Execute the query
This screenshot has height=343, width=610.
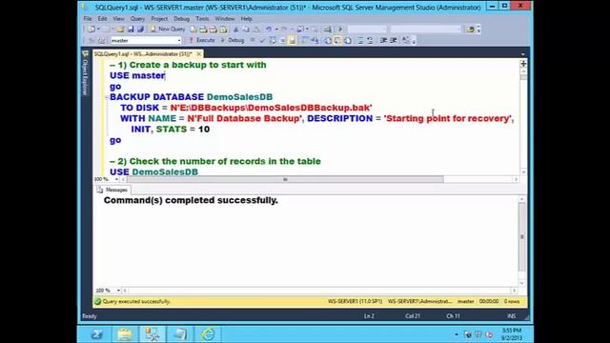202,40
